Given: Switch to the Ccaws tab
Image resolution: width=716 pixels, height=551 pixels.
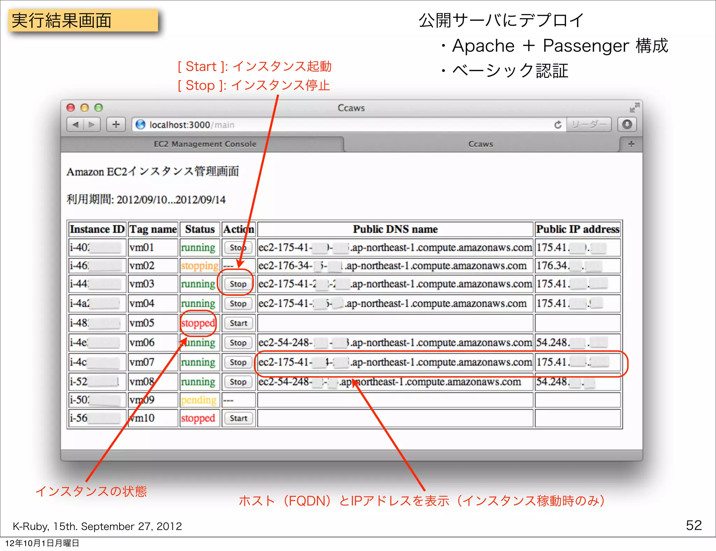Looking at the screenshot, I should 481,144.
